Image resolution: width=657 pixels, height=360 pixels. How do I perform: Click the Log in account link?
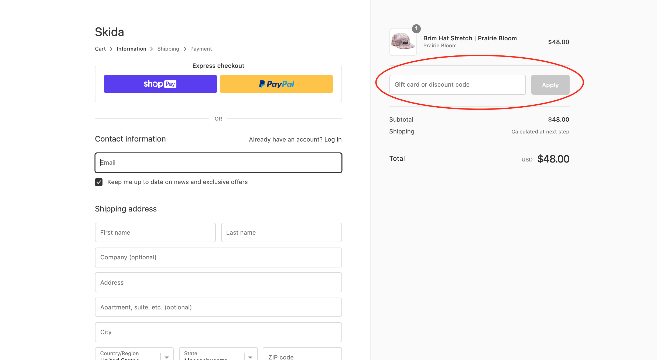point(333,139)
